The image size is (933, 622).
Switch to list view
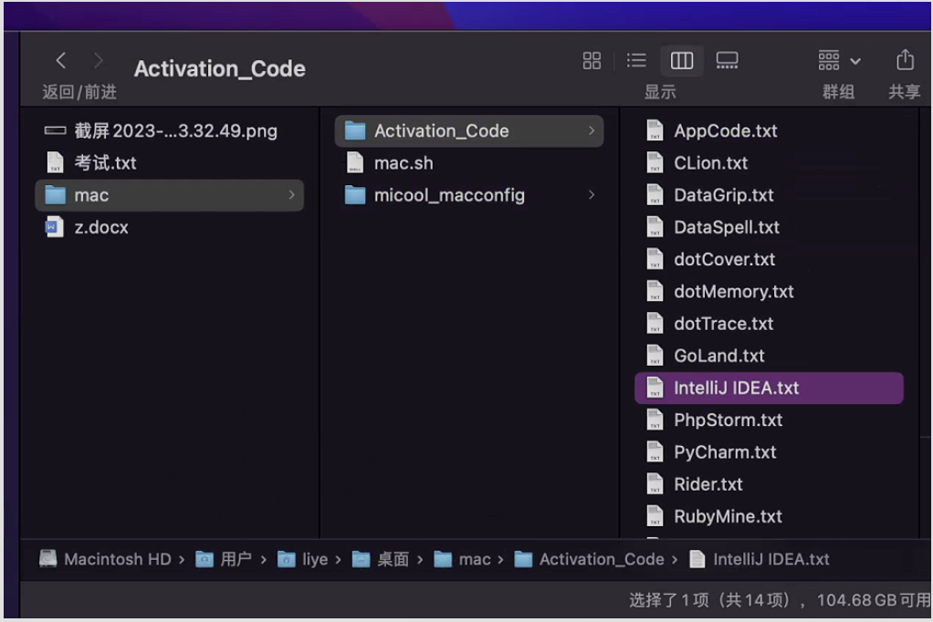point(636,60)
